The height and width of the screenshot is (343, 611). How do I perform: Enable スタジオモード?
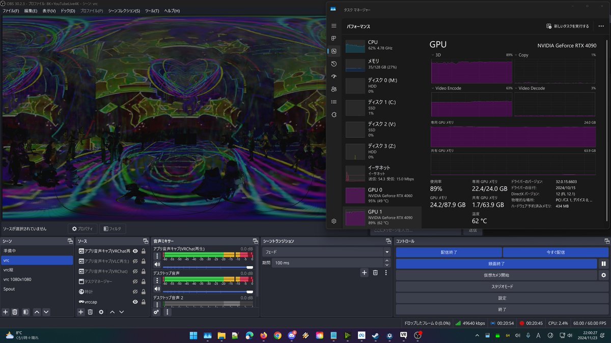[x=502, y=287]
